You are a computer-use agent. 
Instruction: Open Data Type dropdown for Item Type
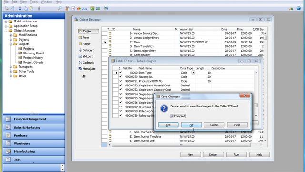pos(193,72)
